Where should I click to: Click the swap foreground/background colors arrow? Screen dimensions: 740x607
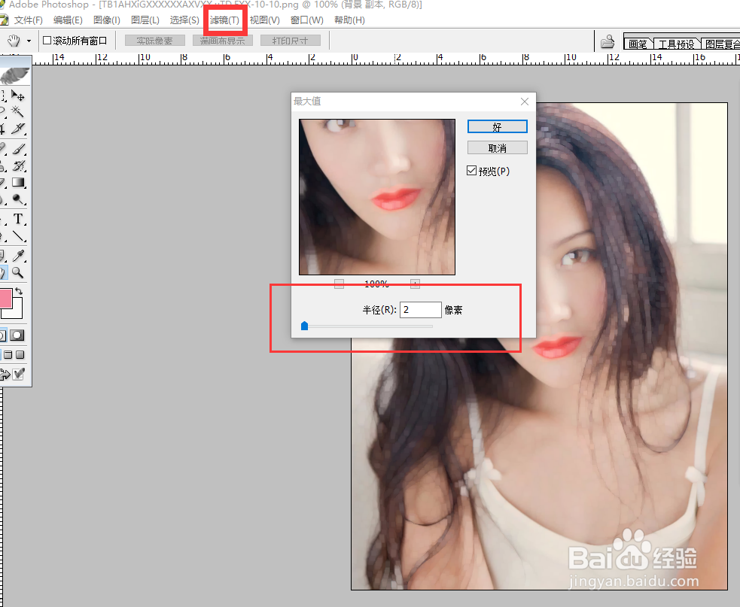[x=19, y=291]
